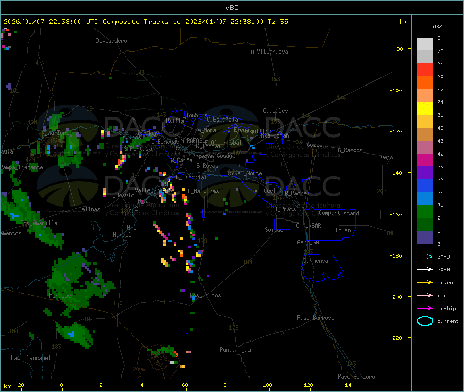The height and width of the screenshot is (392, 464).
Task: Click the yellow eburn arrow icon
Action: (x=425, y=283)
